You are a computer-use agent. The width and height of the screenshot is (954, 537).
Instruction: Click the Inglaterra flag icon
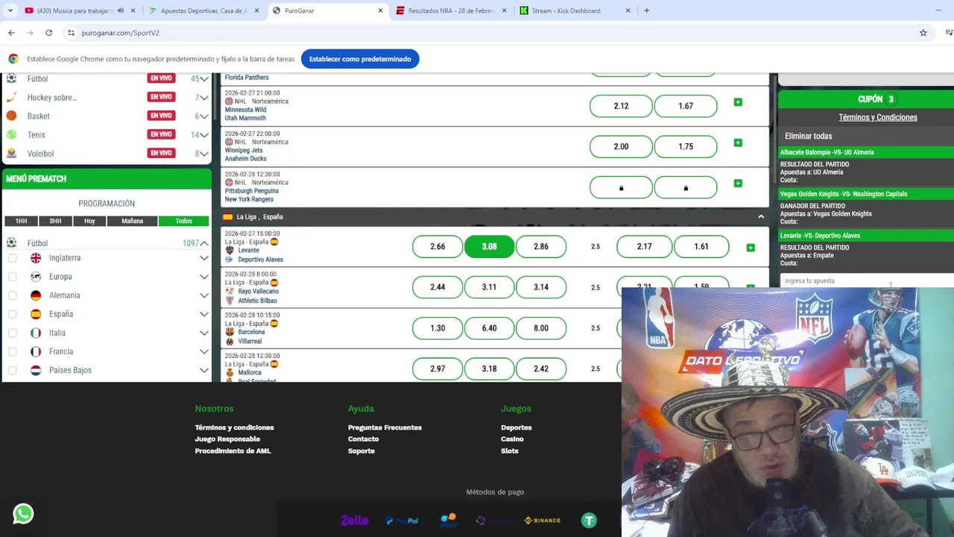(36, 258)
